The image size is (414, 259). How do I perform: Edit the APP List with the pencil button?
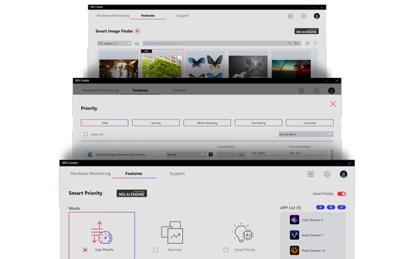(x=342, y=207)
